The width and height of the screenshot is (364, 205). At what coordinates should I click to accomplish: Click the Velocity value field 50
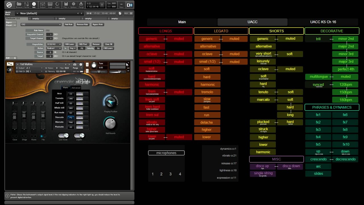[98, 48]
